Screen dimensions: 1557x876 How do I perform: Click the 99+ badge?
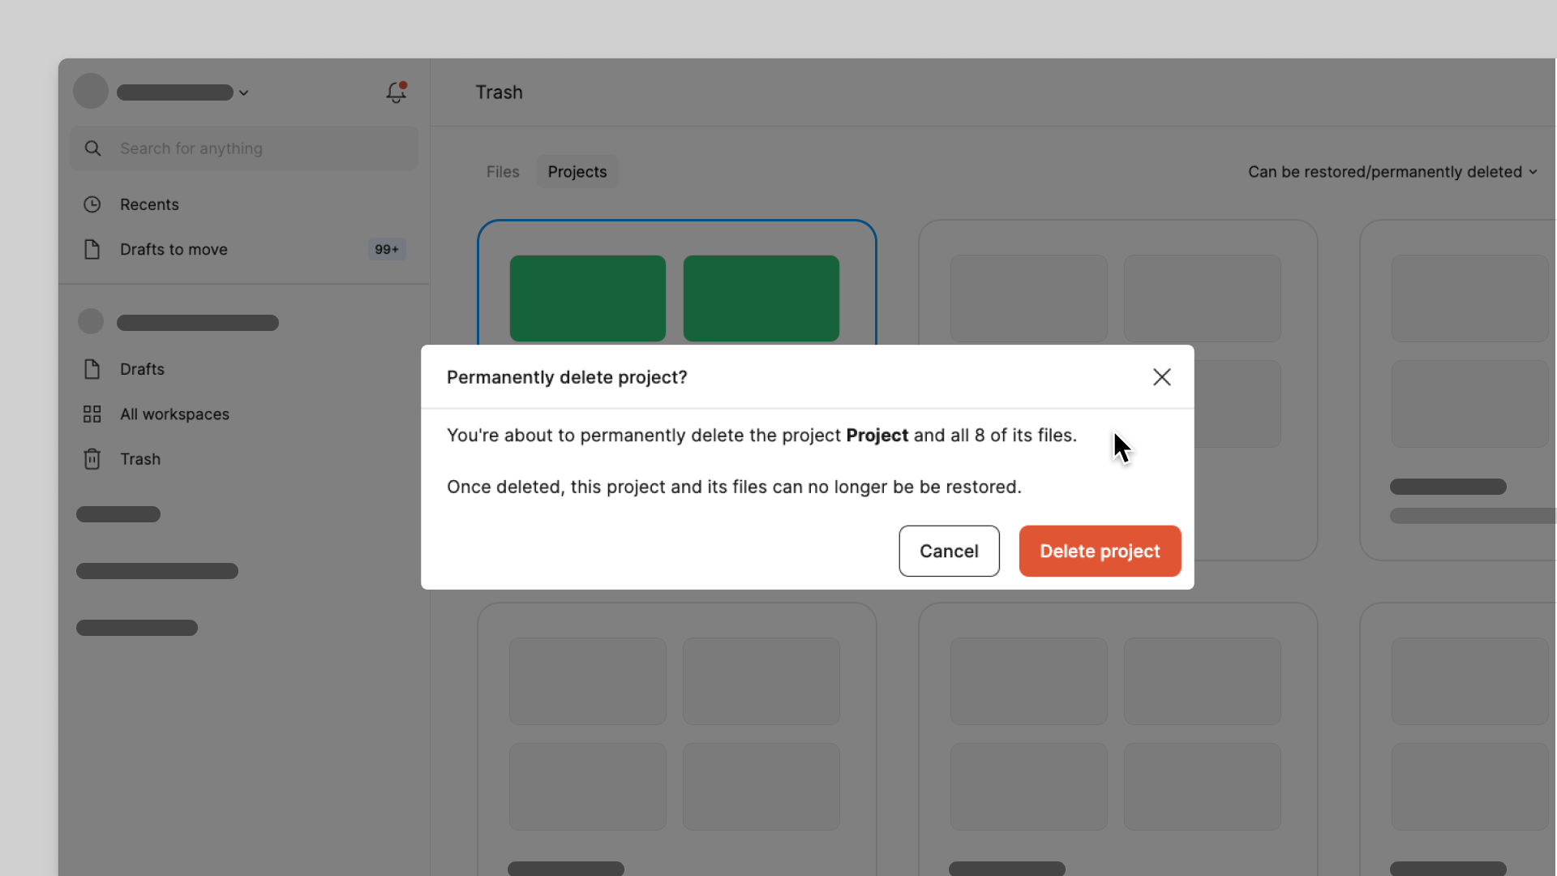click(387, 249)
